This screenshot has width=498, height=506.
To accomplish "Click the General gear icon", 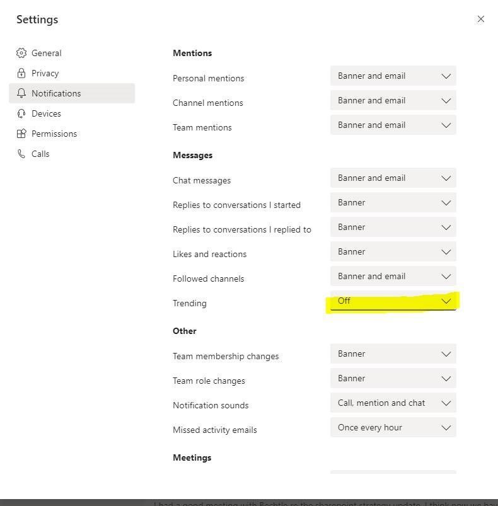I will pos(21,53).
